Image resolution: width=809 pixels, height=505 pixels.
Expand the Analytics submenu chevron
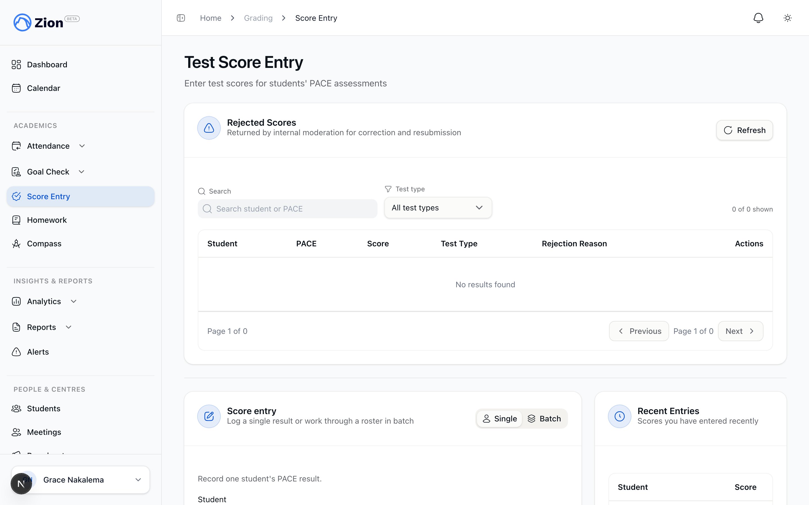[74, 302]
